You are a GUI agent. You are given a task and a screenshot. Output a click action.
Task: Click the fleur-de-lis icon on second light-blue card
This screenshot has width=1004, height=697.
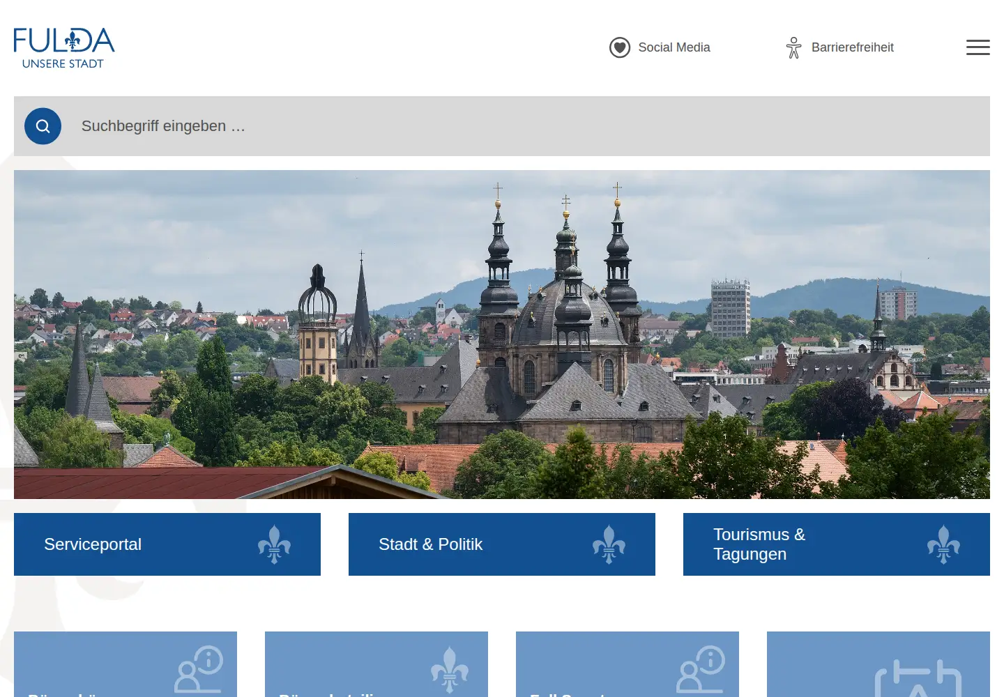pos(450,669)
